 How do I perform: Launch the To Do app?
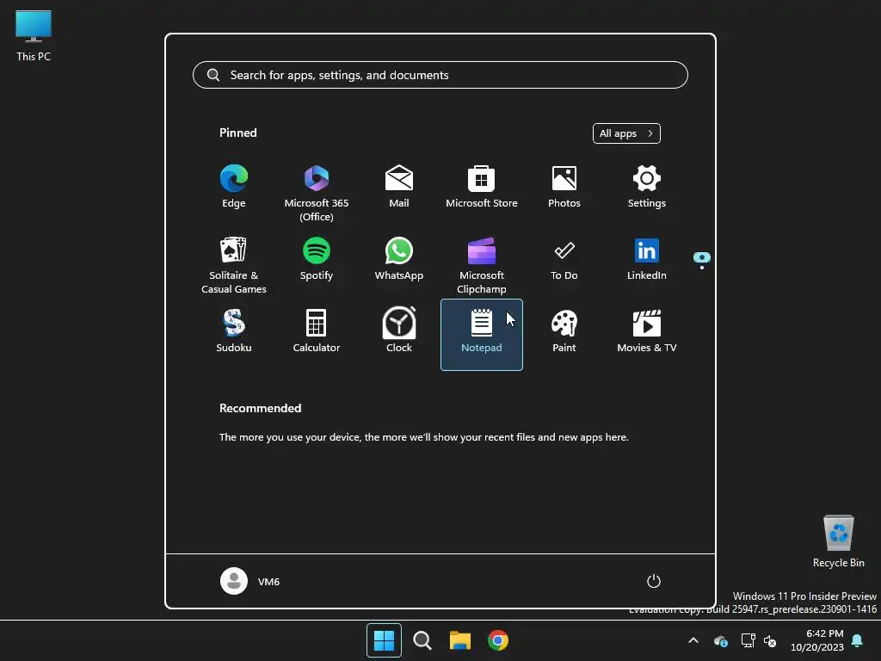coord(564,262)
